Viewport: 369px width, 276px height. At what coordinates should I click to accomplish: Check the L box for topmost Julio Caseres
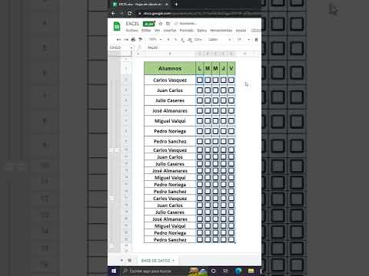click(200, 100)
